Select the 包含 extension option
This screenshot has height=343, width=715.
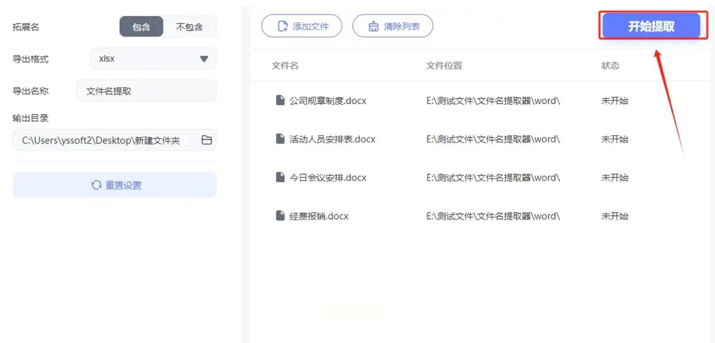click(142, 26)
